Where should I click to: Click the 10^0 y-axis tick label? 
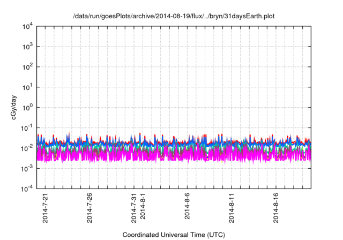click(28, 107)
